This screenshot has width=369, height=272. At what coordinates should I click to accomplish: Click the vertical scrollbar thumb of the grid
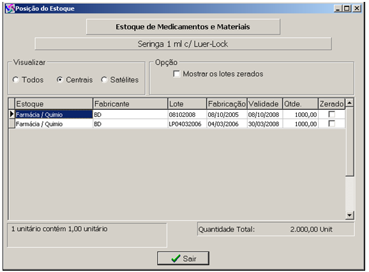coord(350,141)
